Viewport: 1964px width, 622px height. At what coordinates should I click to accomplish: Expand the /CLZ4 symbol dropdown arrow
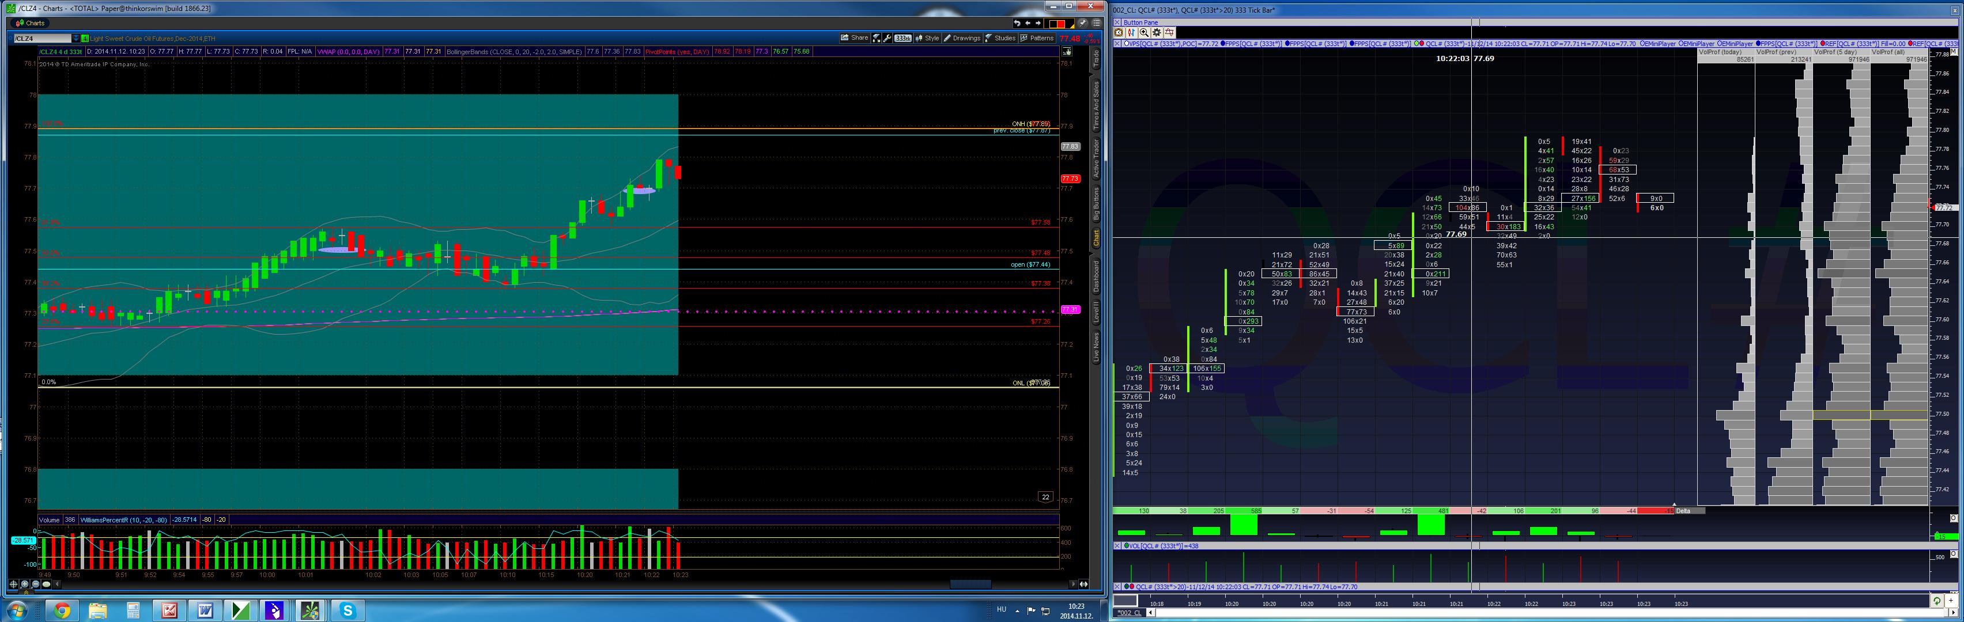[x=76, y=38]
